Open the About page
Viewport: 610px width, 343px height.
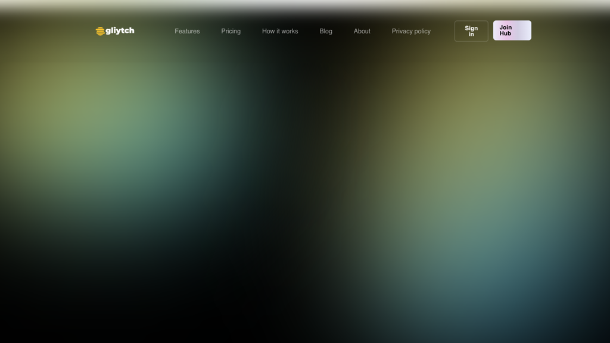pyautogui.click(x=362, y=31)
